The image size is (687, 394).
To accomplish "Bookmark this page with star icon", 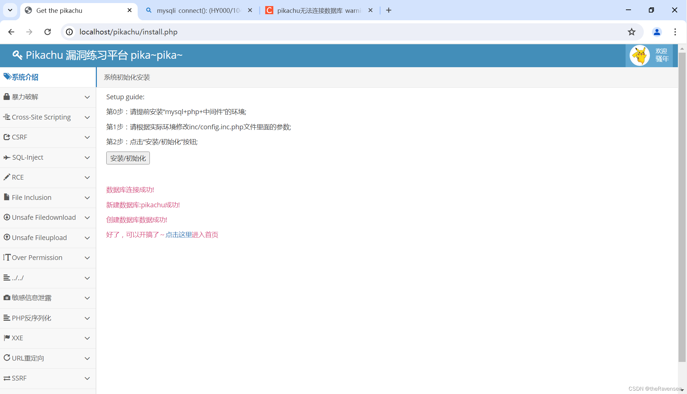I will (x=631, y=32).
